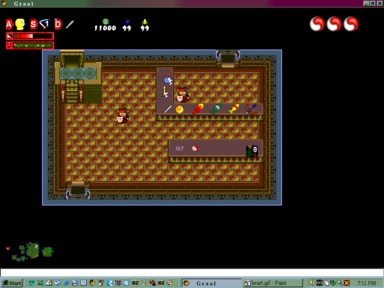Click the red health bar
The height and width of the screenshot is (288, 384).
coord(30,36)
